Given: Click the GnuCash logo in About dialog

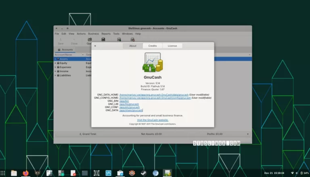Looking at the screenshot, I should click(153, 62).
